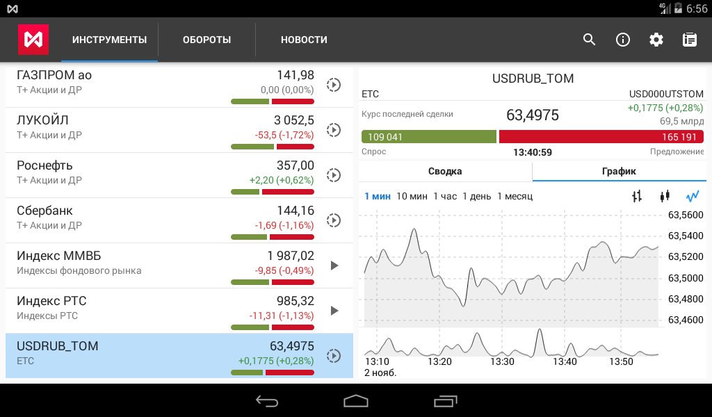712x417 pixels.
Task: Tap the red supply bar 165 191
Action: pyautogui.click(x=601, y=137)
